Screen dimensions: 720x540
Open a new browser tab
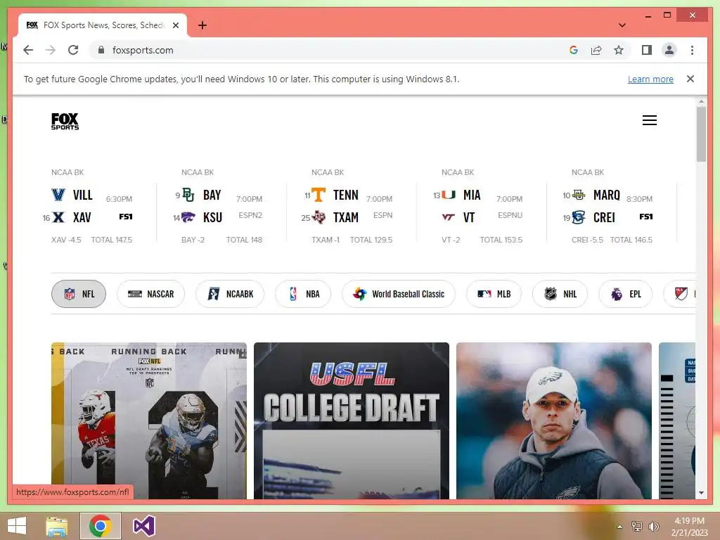202,25
